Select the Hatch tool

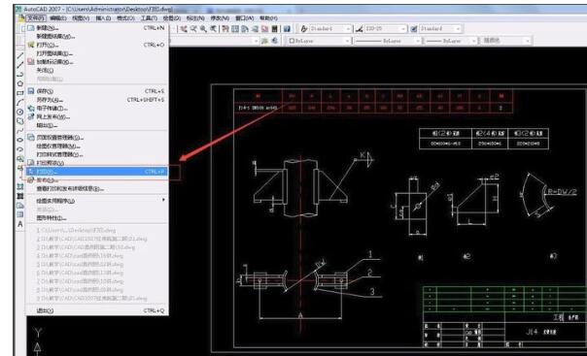click(x=20, y=187)
